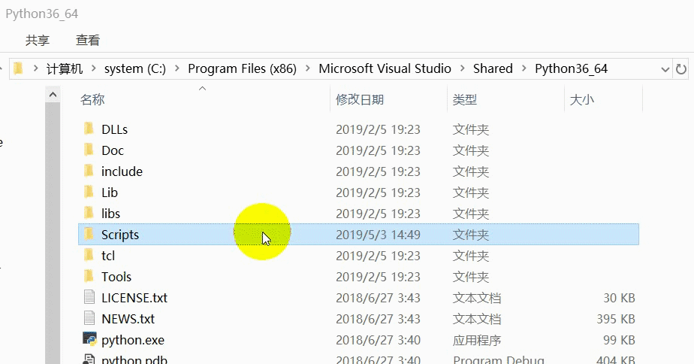Click the navigation pane scrollbar track
This screenshot has width=694, height=364.
coord(53,233)
